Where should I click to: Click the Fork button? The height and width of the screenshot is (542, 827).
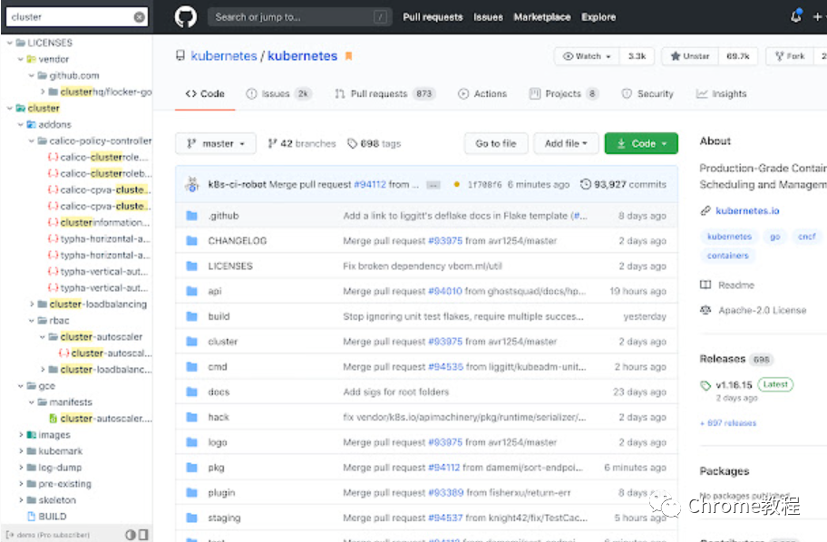(x=790, y=56)
